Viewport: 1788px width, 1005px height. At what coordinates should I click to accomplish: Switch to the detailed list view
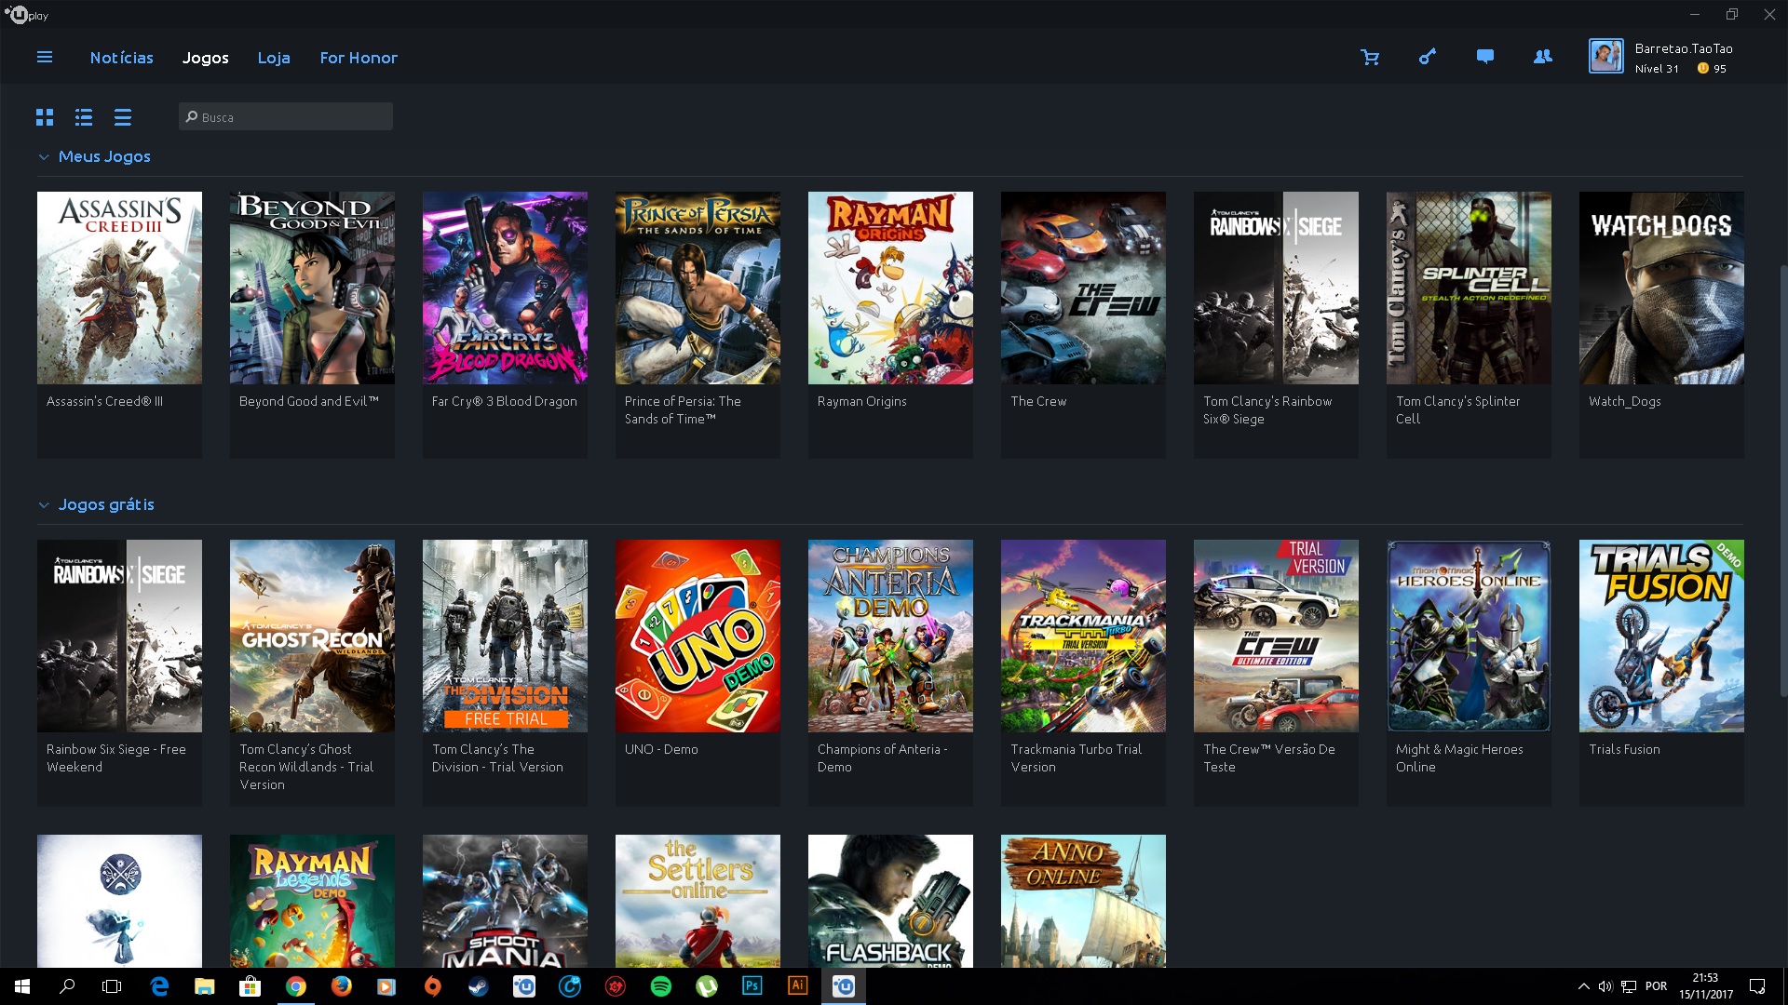point(84,117)
